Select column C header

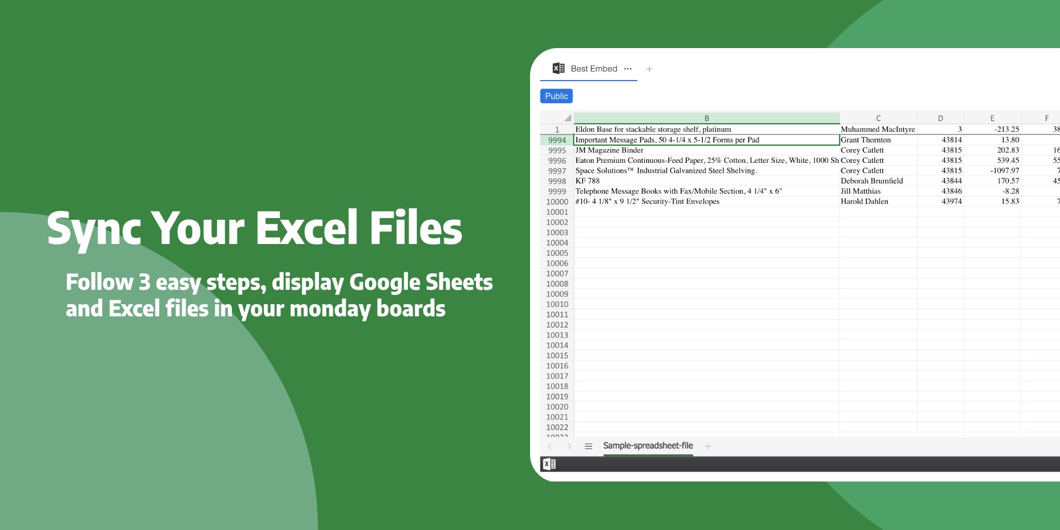point(878,118)
